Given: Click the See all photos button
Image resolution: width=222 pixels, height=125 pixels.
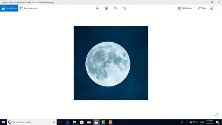Looking at the screenshot, I should 9,8.
